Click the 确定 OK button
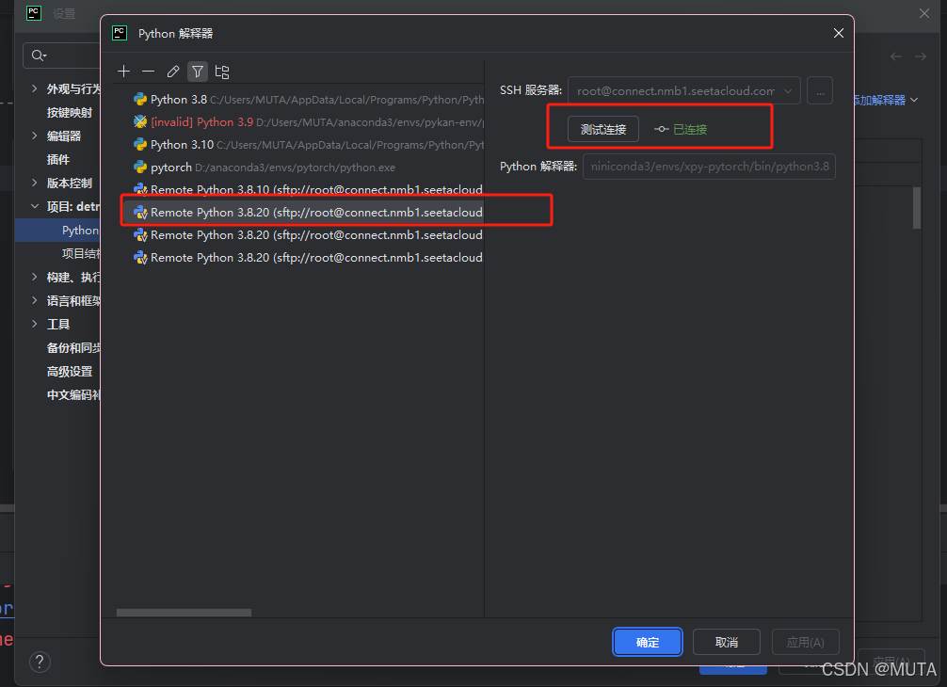Viewport: 947px width, 687px height. pos(648,643)
